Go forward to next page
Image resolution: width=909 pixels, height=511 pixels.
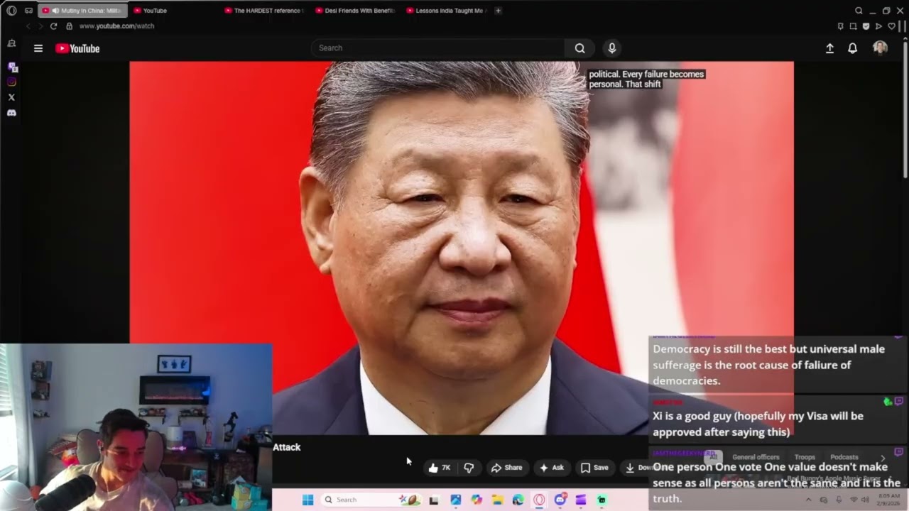click(x=40, y=26)
